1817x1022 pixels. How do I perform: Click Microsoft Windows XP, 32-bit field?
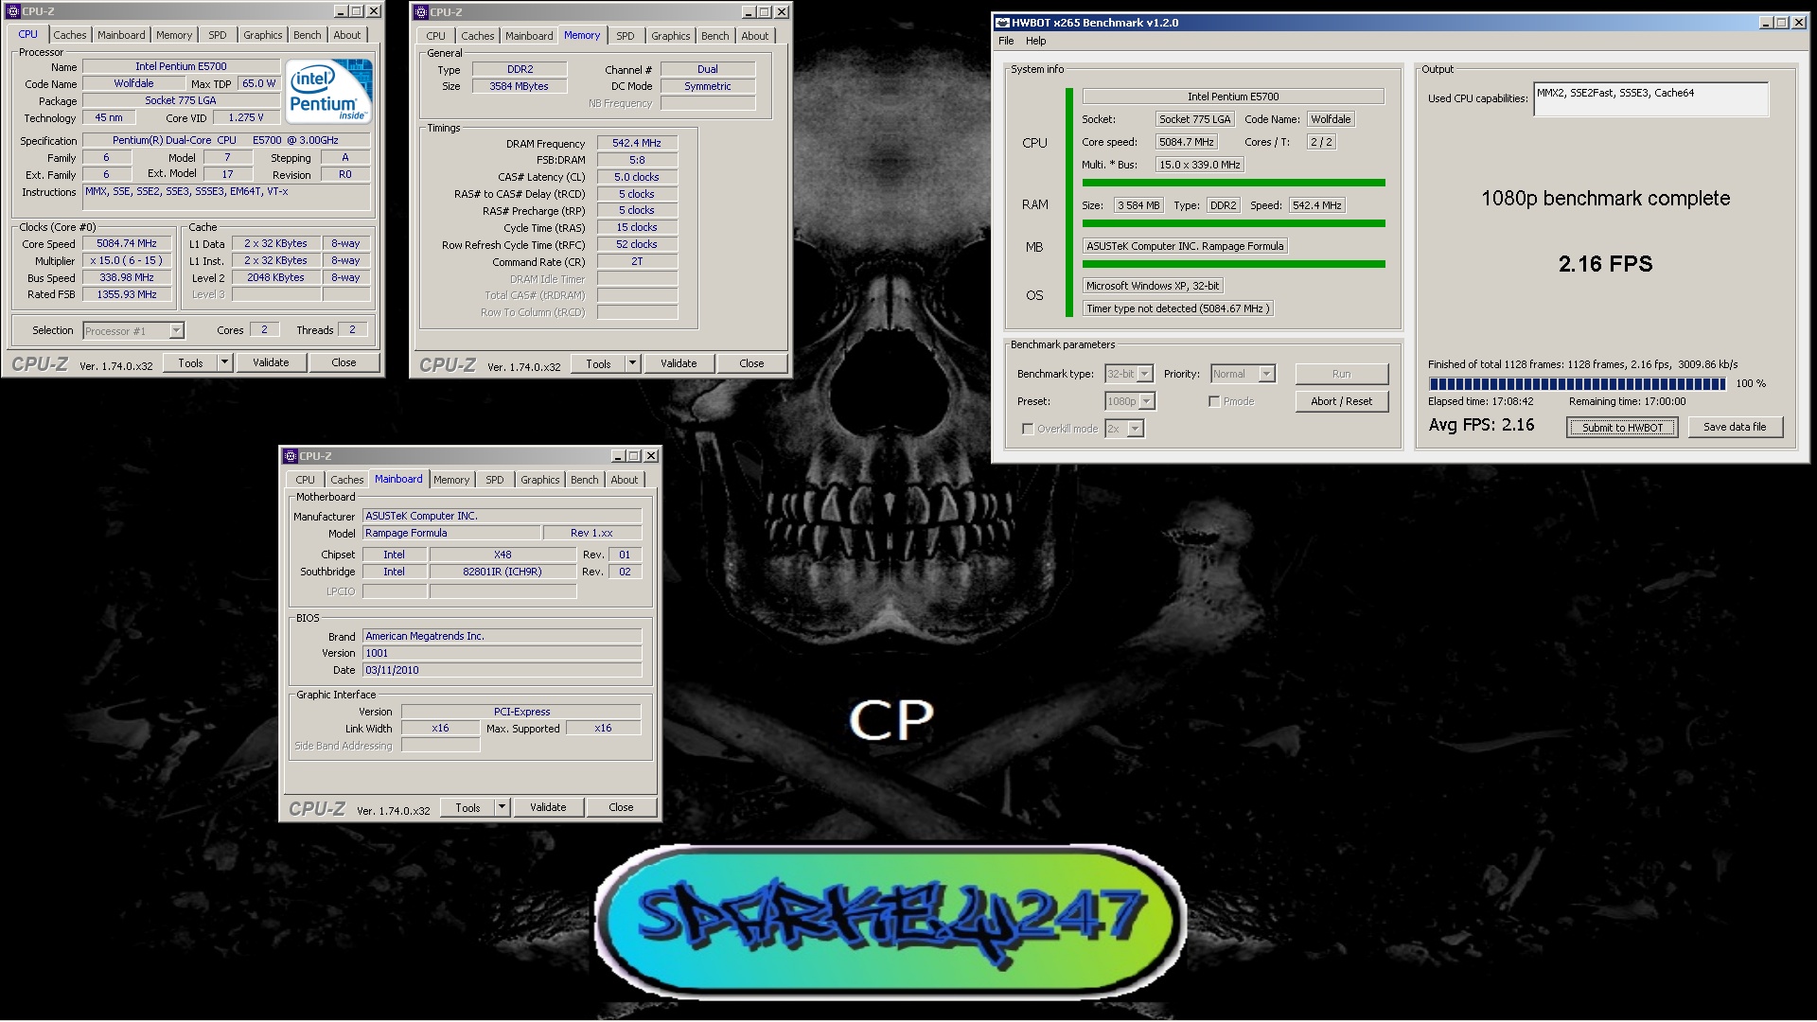(x=1153, y=286)
